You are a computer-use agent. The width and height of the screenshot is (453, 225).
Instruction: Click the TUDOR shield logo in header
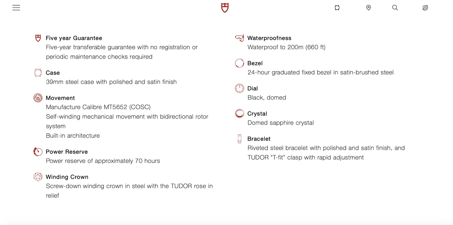(x=225, y=8)
